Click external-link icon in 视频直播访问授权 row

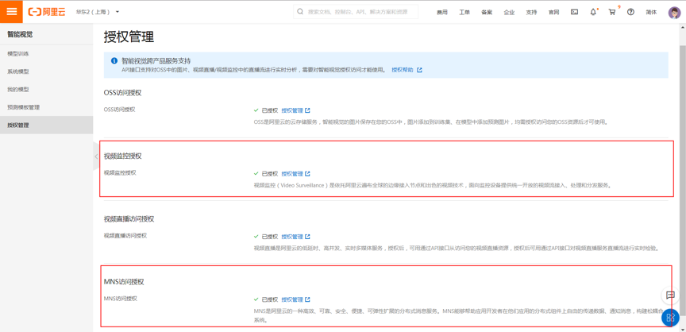[307, 237]
